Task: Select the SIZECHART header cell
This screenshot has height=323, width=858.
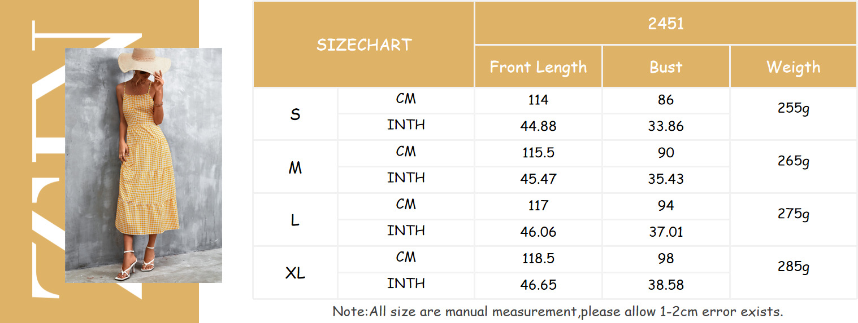Action: pos(363,45)
